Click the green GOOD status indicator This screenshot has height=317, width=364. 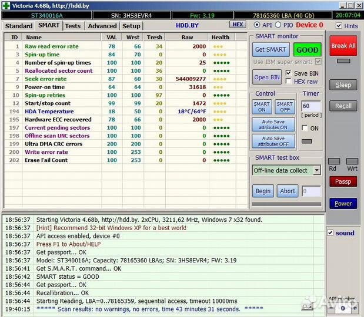coord(308,50)
